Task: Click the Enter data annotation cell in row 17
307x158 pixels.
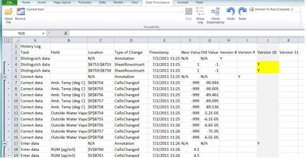Action: (35, 143)
